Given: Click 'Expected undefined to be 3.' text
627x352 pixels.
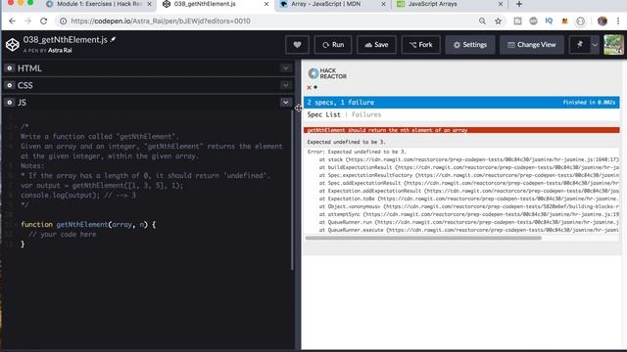Looking at the screenshot, I should [x=346, y=142].
